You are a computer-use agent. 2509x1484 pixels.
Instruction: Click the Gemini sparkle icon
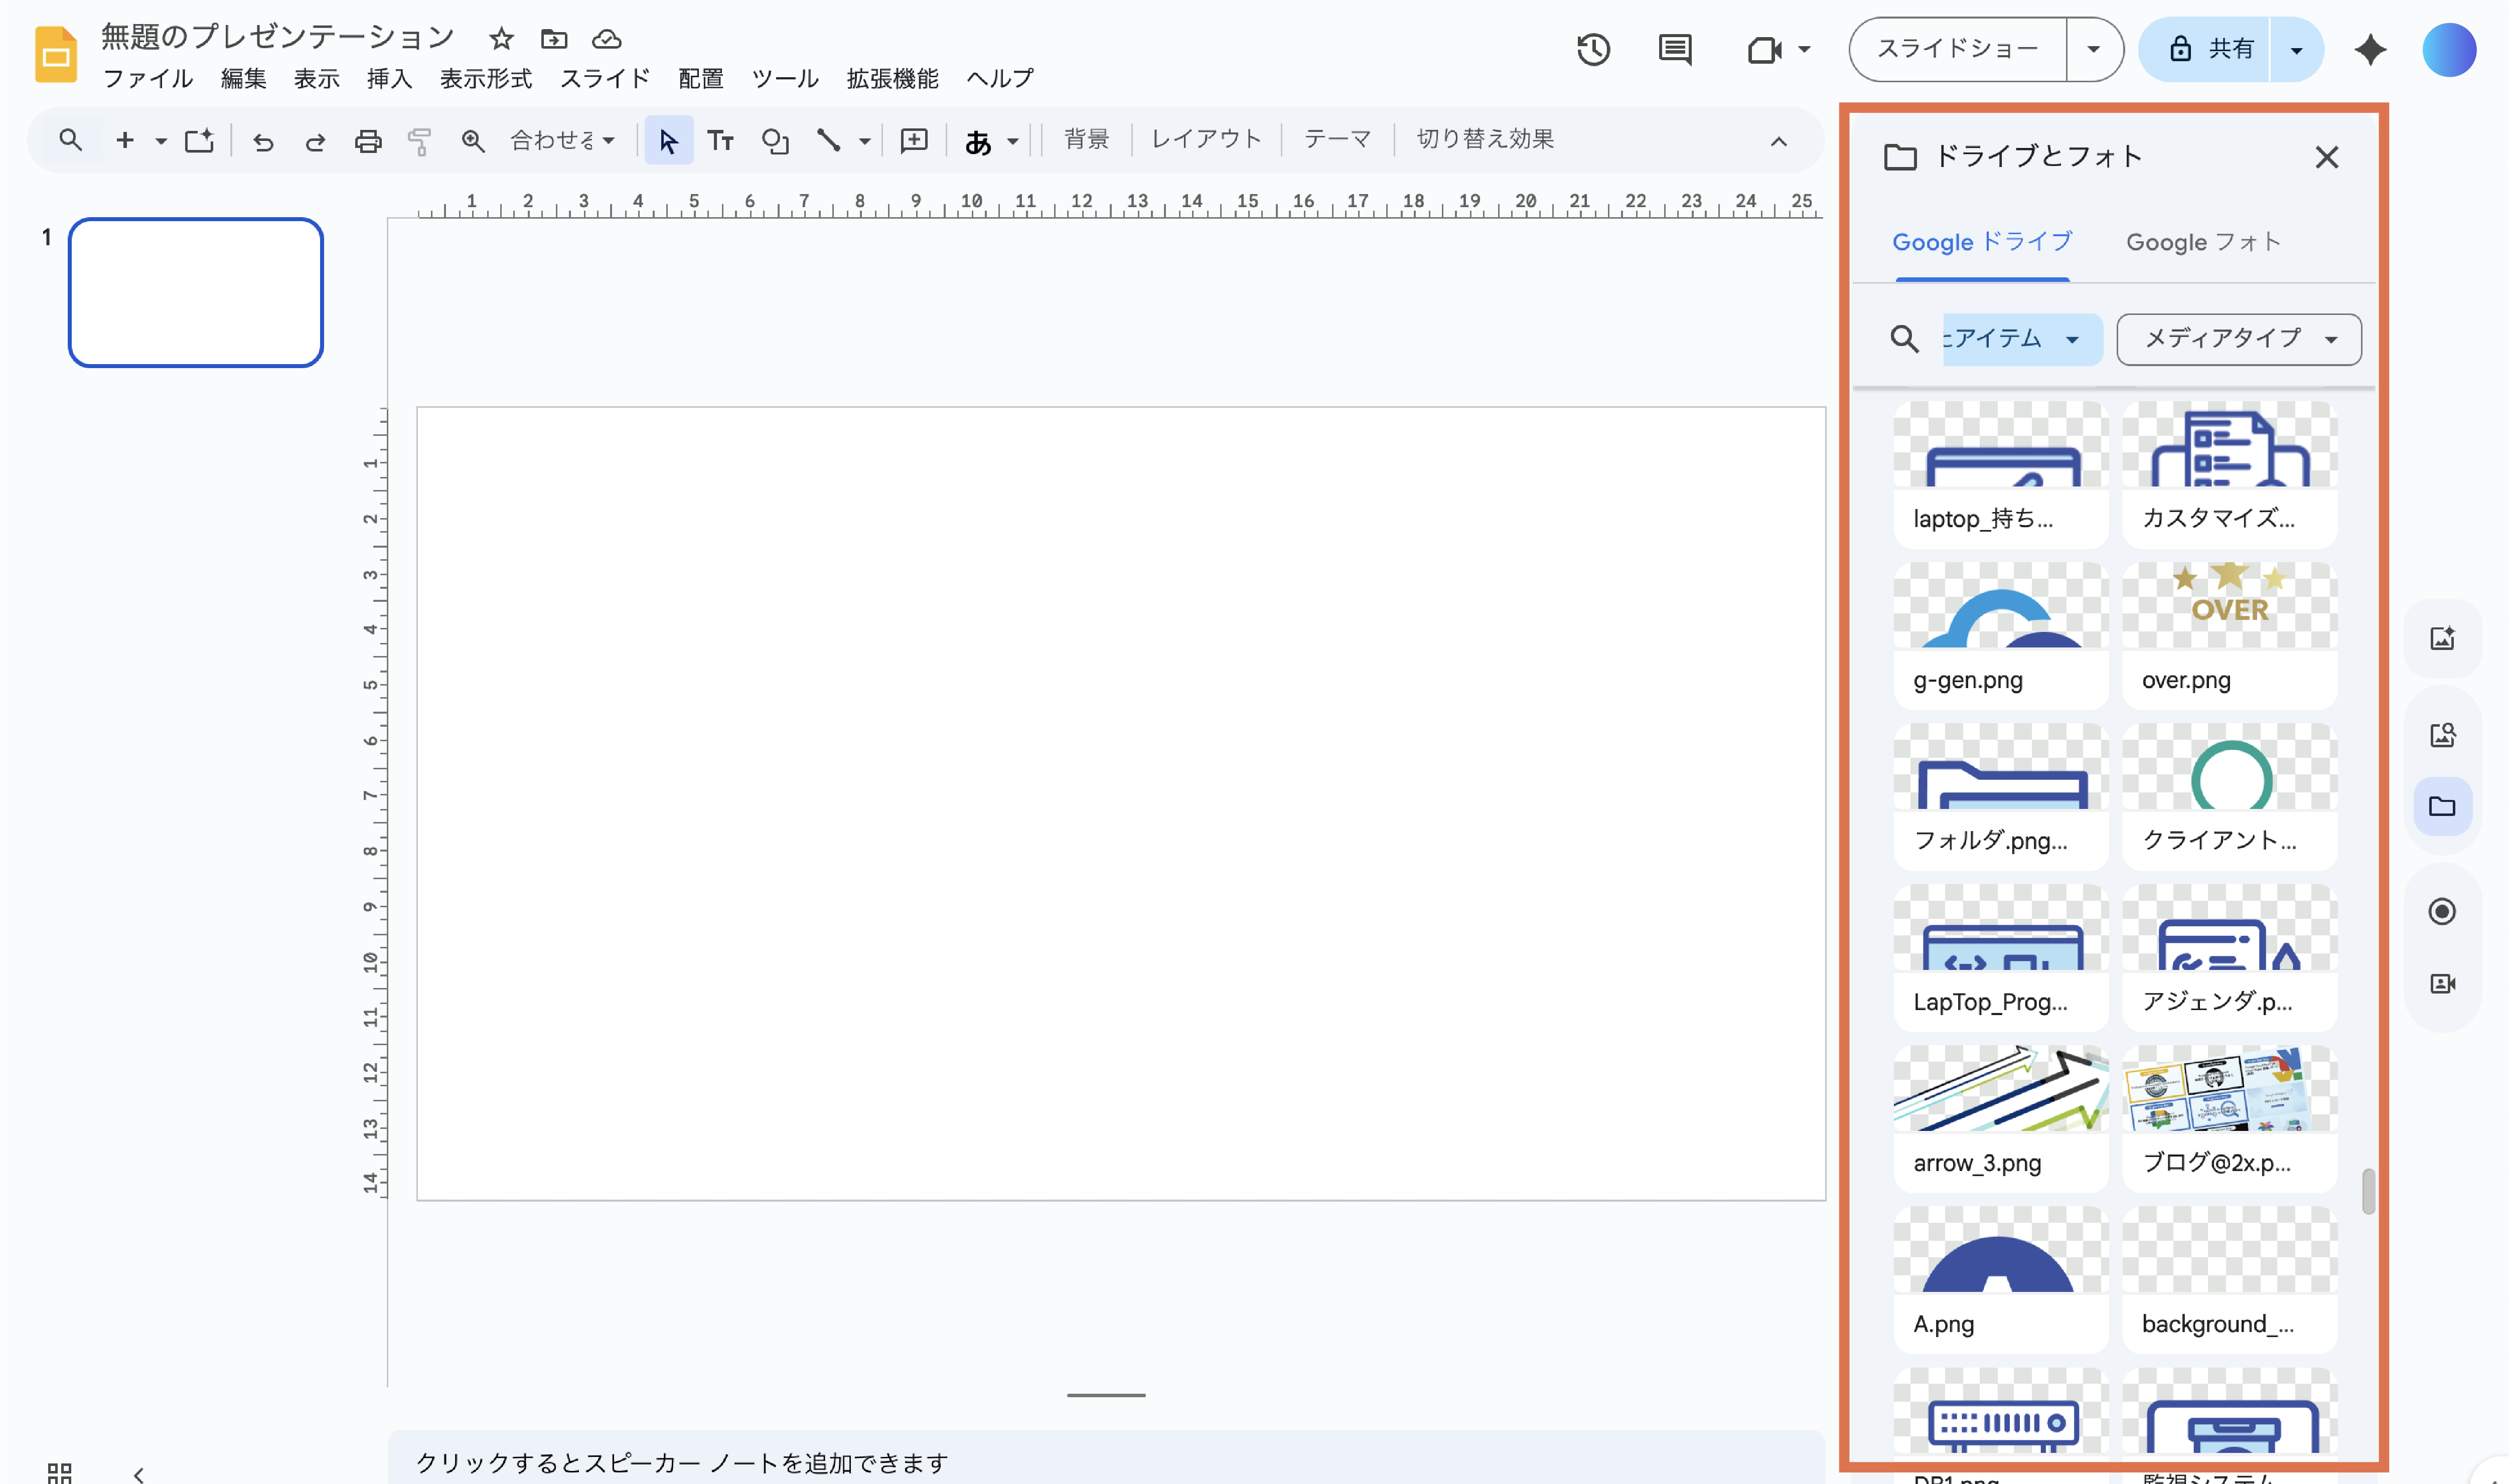tap(2369, 49)
